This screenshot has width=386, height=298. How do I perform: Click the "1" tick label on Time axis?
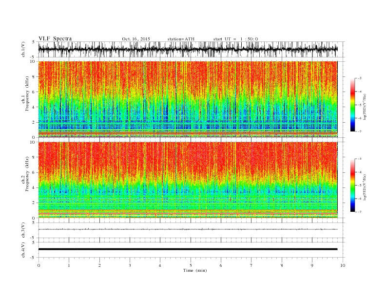69,265
